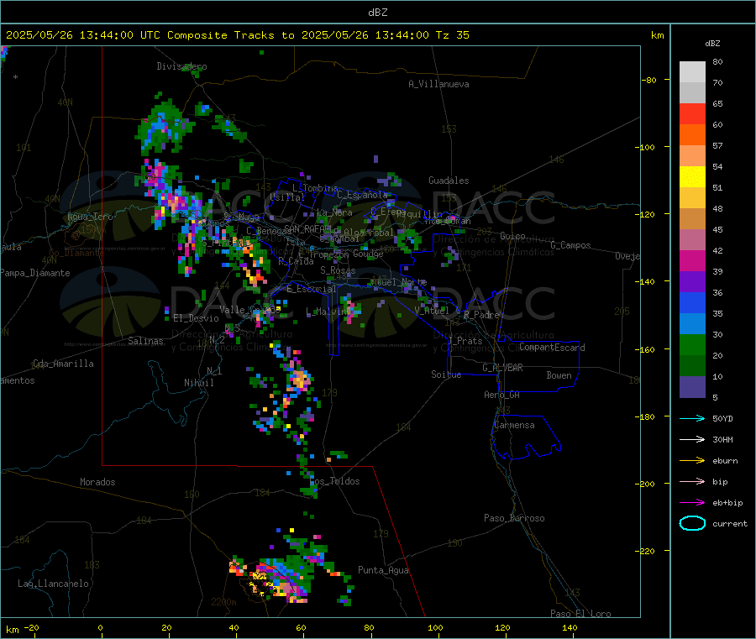Select the light orange 54–57 dBZ swatch

(x=692, y=156)
